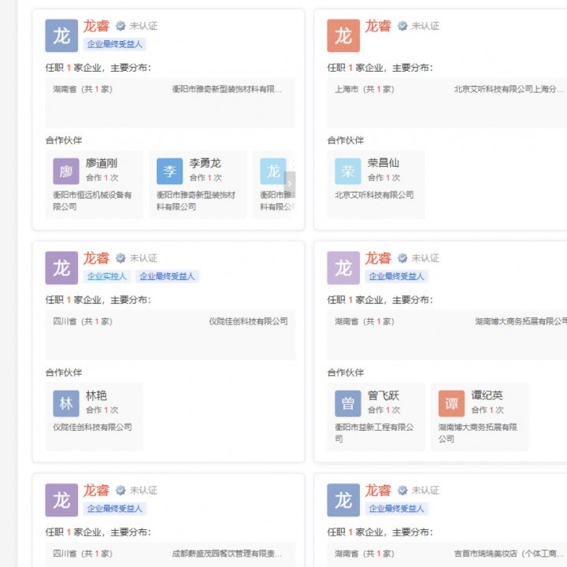This screenshot has width=567, height=567.
Task: Select the 企业实控人 tag
Action: [106, 276]
